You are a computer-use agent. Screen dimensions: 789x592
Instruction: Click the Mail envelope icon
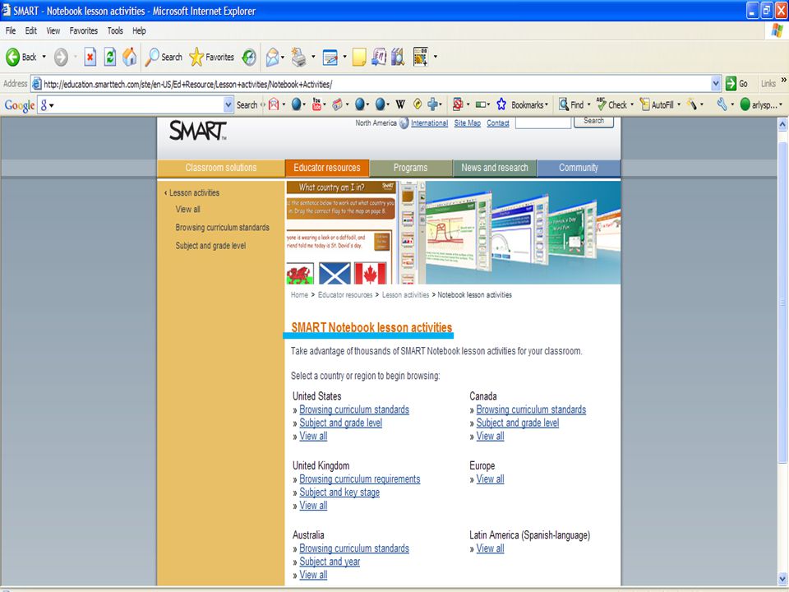(272, 57)
